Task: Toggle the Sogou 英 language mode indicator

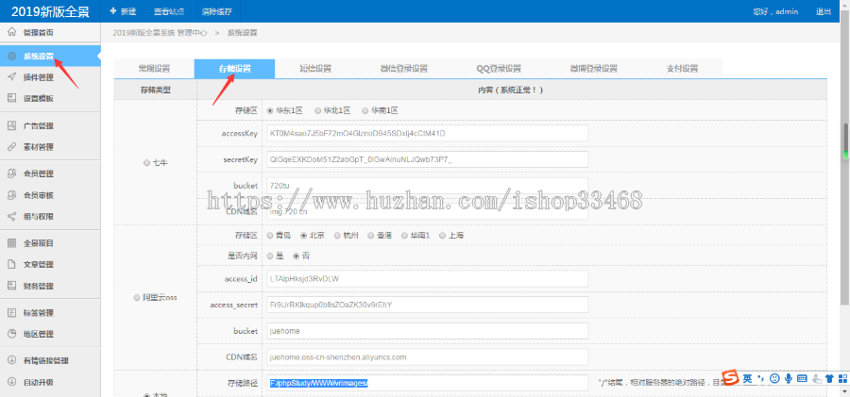Action: tap(748, 378)
